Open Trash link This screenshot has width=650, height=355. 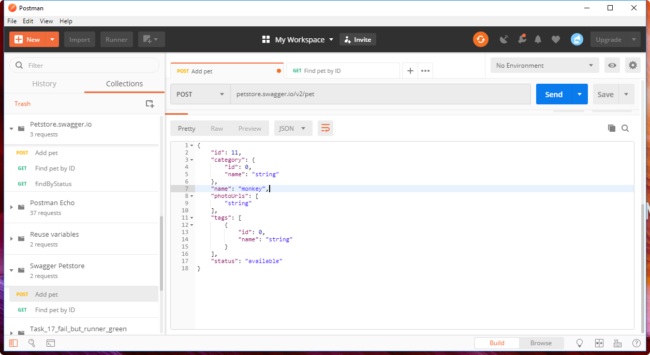22,104
